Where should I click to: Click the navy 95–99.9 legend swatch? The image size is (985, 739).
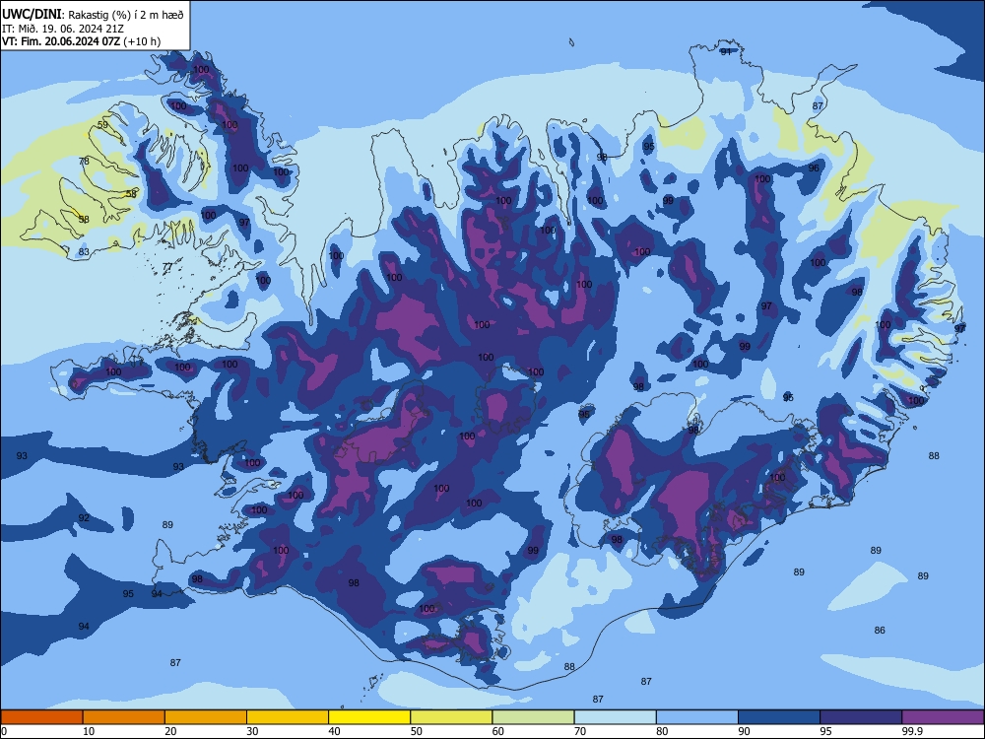pos(861,717)
